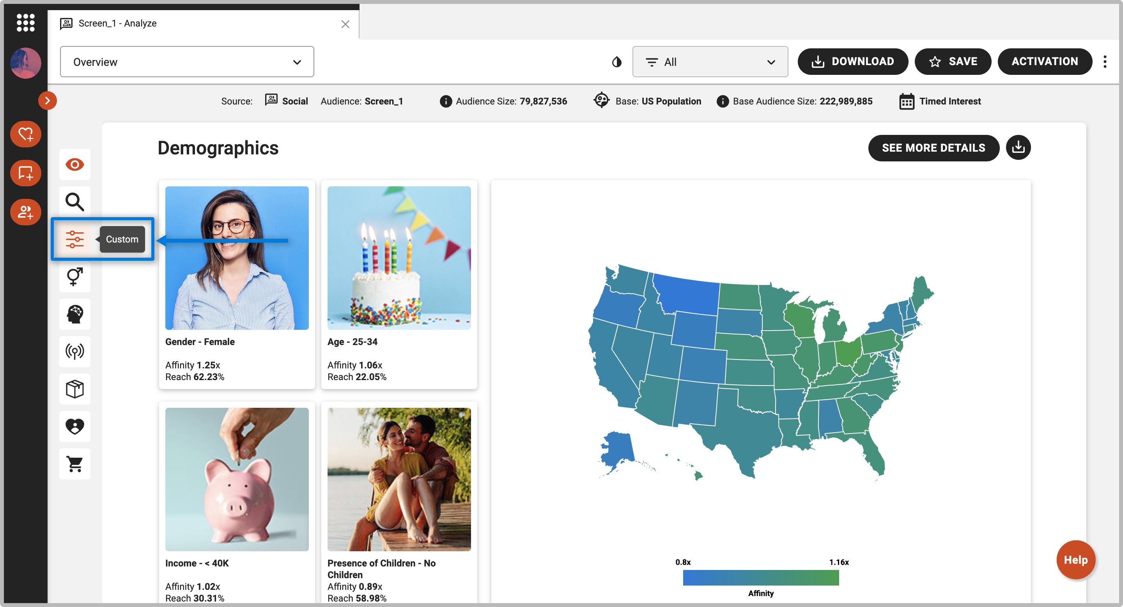Screen dimensions: 1123x607
Task: Toggle Timed Interest calendar icon
Action: (x=907, y=101)
